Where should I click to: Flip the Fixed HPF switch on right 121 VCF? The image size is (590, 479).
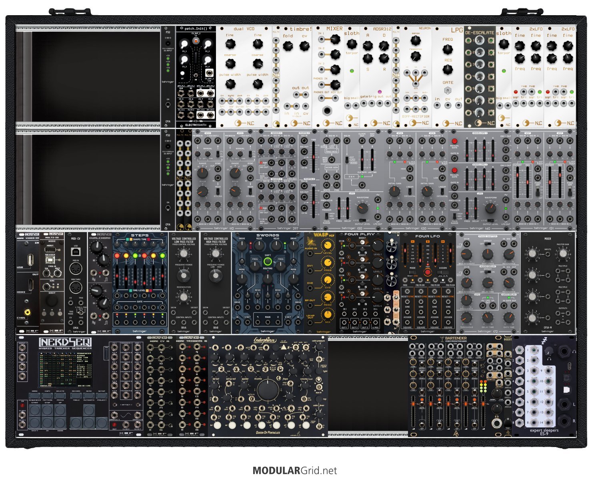[570, 192]
